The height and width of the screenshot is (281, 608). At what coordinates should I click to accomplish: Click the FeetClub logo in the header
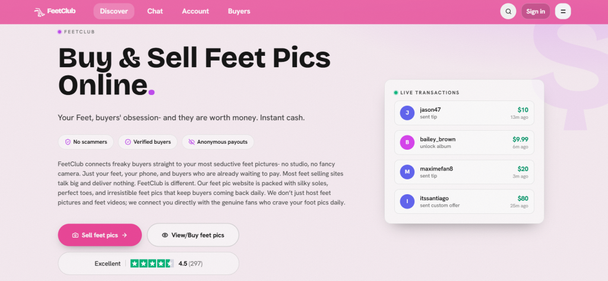tap(55, 12)
